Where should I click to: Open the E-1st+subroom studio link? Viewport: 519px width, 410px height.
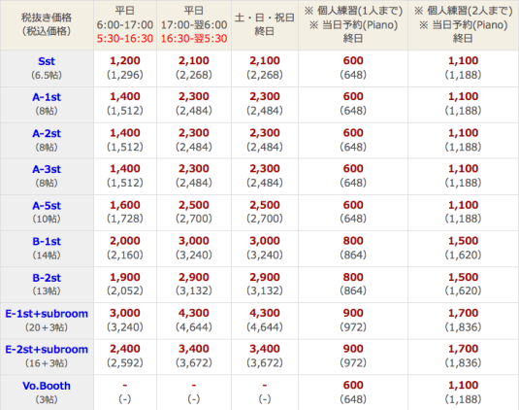47,314
